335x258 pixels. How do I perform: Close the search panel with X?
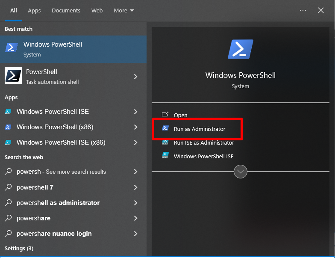pyautogui.click(x=320, y=10)
